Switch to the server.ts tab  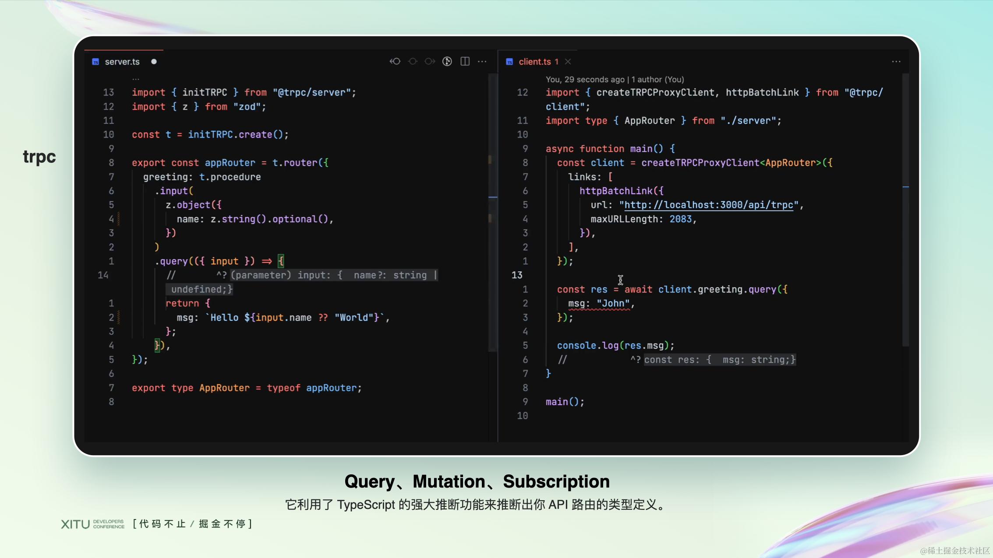(122, 62)
